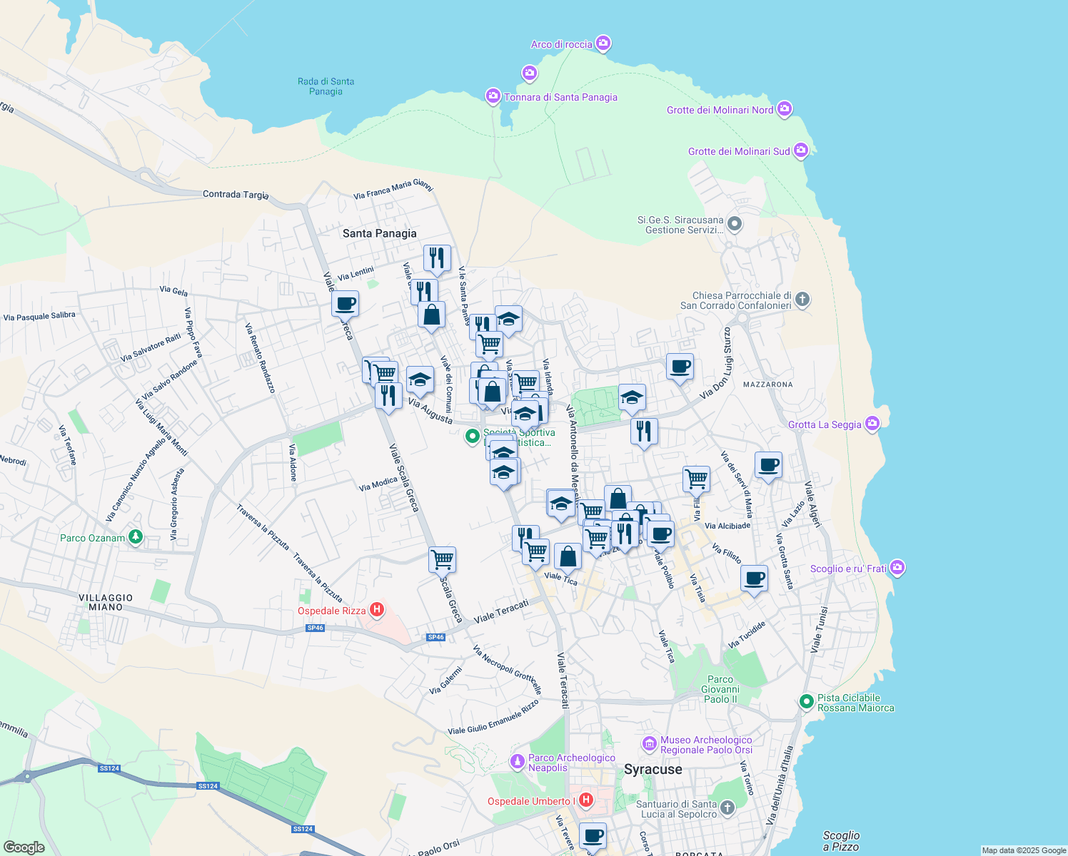Select the café pin near Via Don Luigi Sturzo
1068x856 pixels.
[x=680, y=367]
